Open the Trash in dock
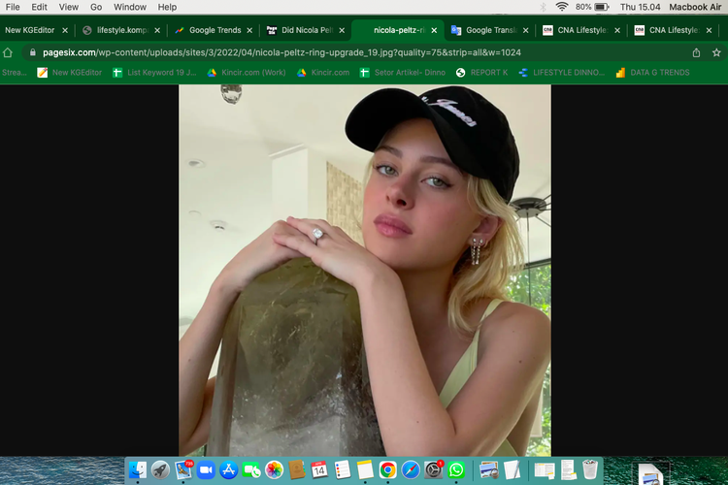This screenshot has width=728, height=485. click(590, 470)
